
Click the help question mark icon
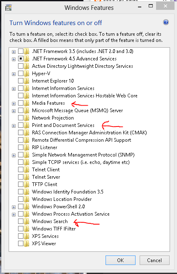(166, 22)
